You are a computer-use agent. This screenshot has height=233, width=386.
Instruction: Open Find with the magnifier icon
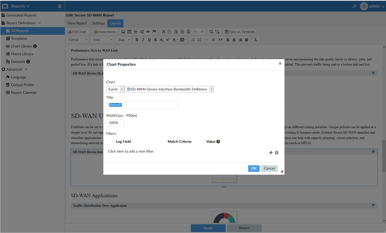[211, 32]
